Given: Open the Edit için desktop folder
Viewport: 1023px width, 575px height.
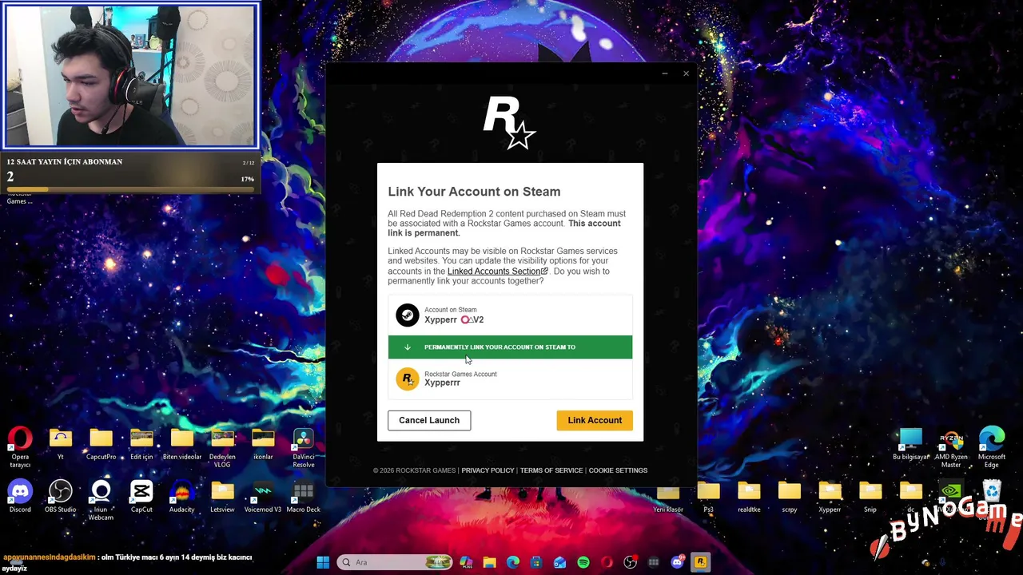Looking at the screenshot, I should pos(141,445).
